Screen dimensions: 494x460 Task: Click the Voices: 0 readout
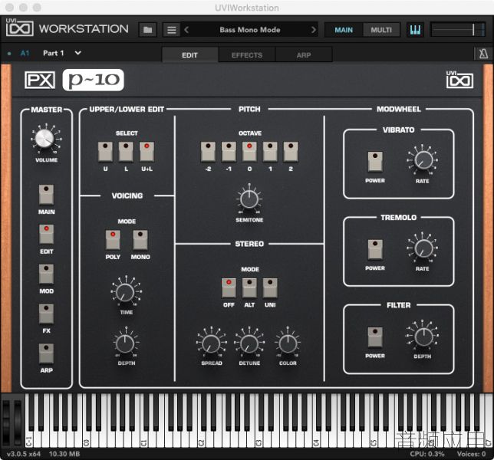pyautogui.click(x=471, y=454)
